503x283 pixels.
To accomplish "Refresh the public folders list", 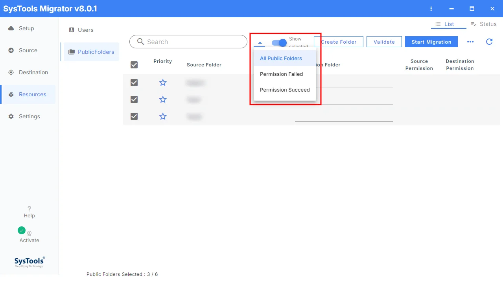I will (489, 42).
